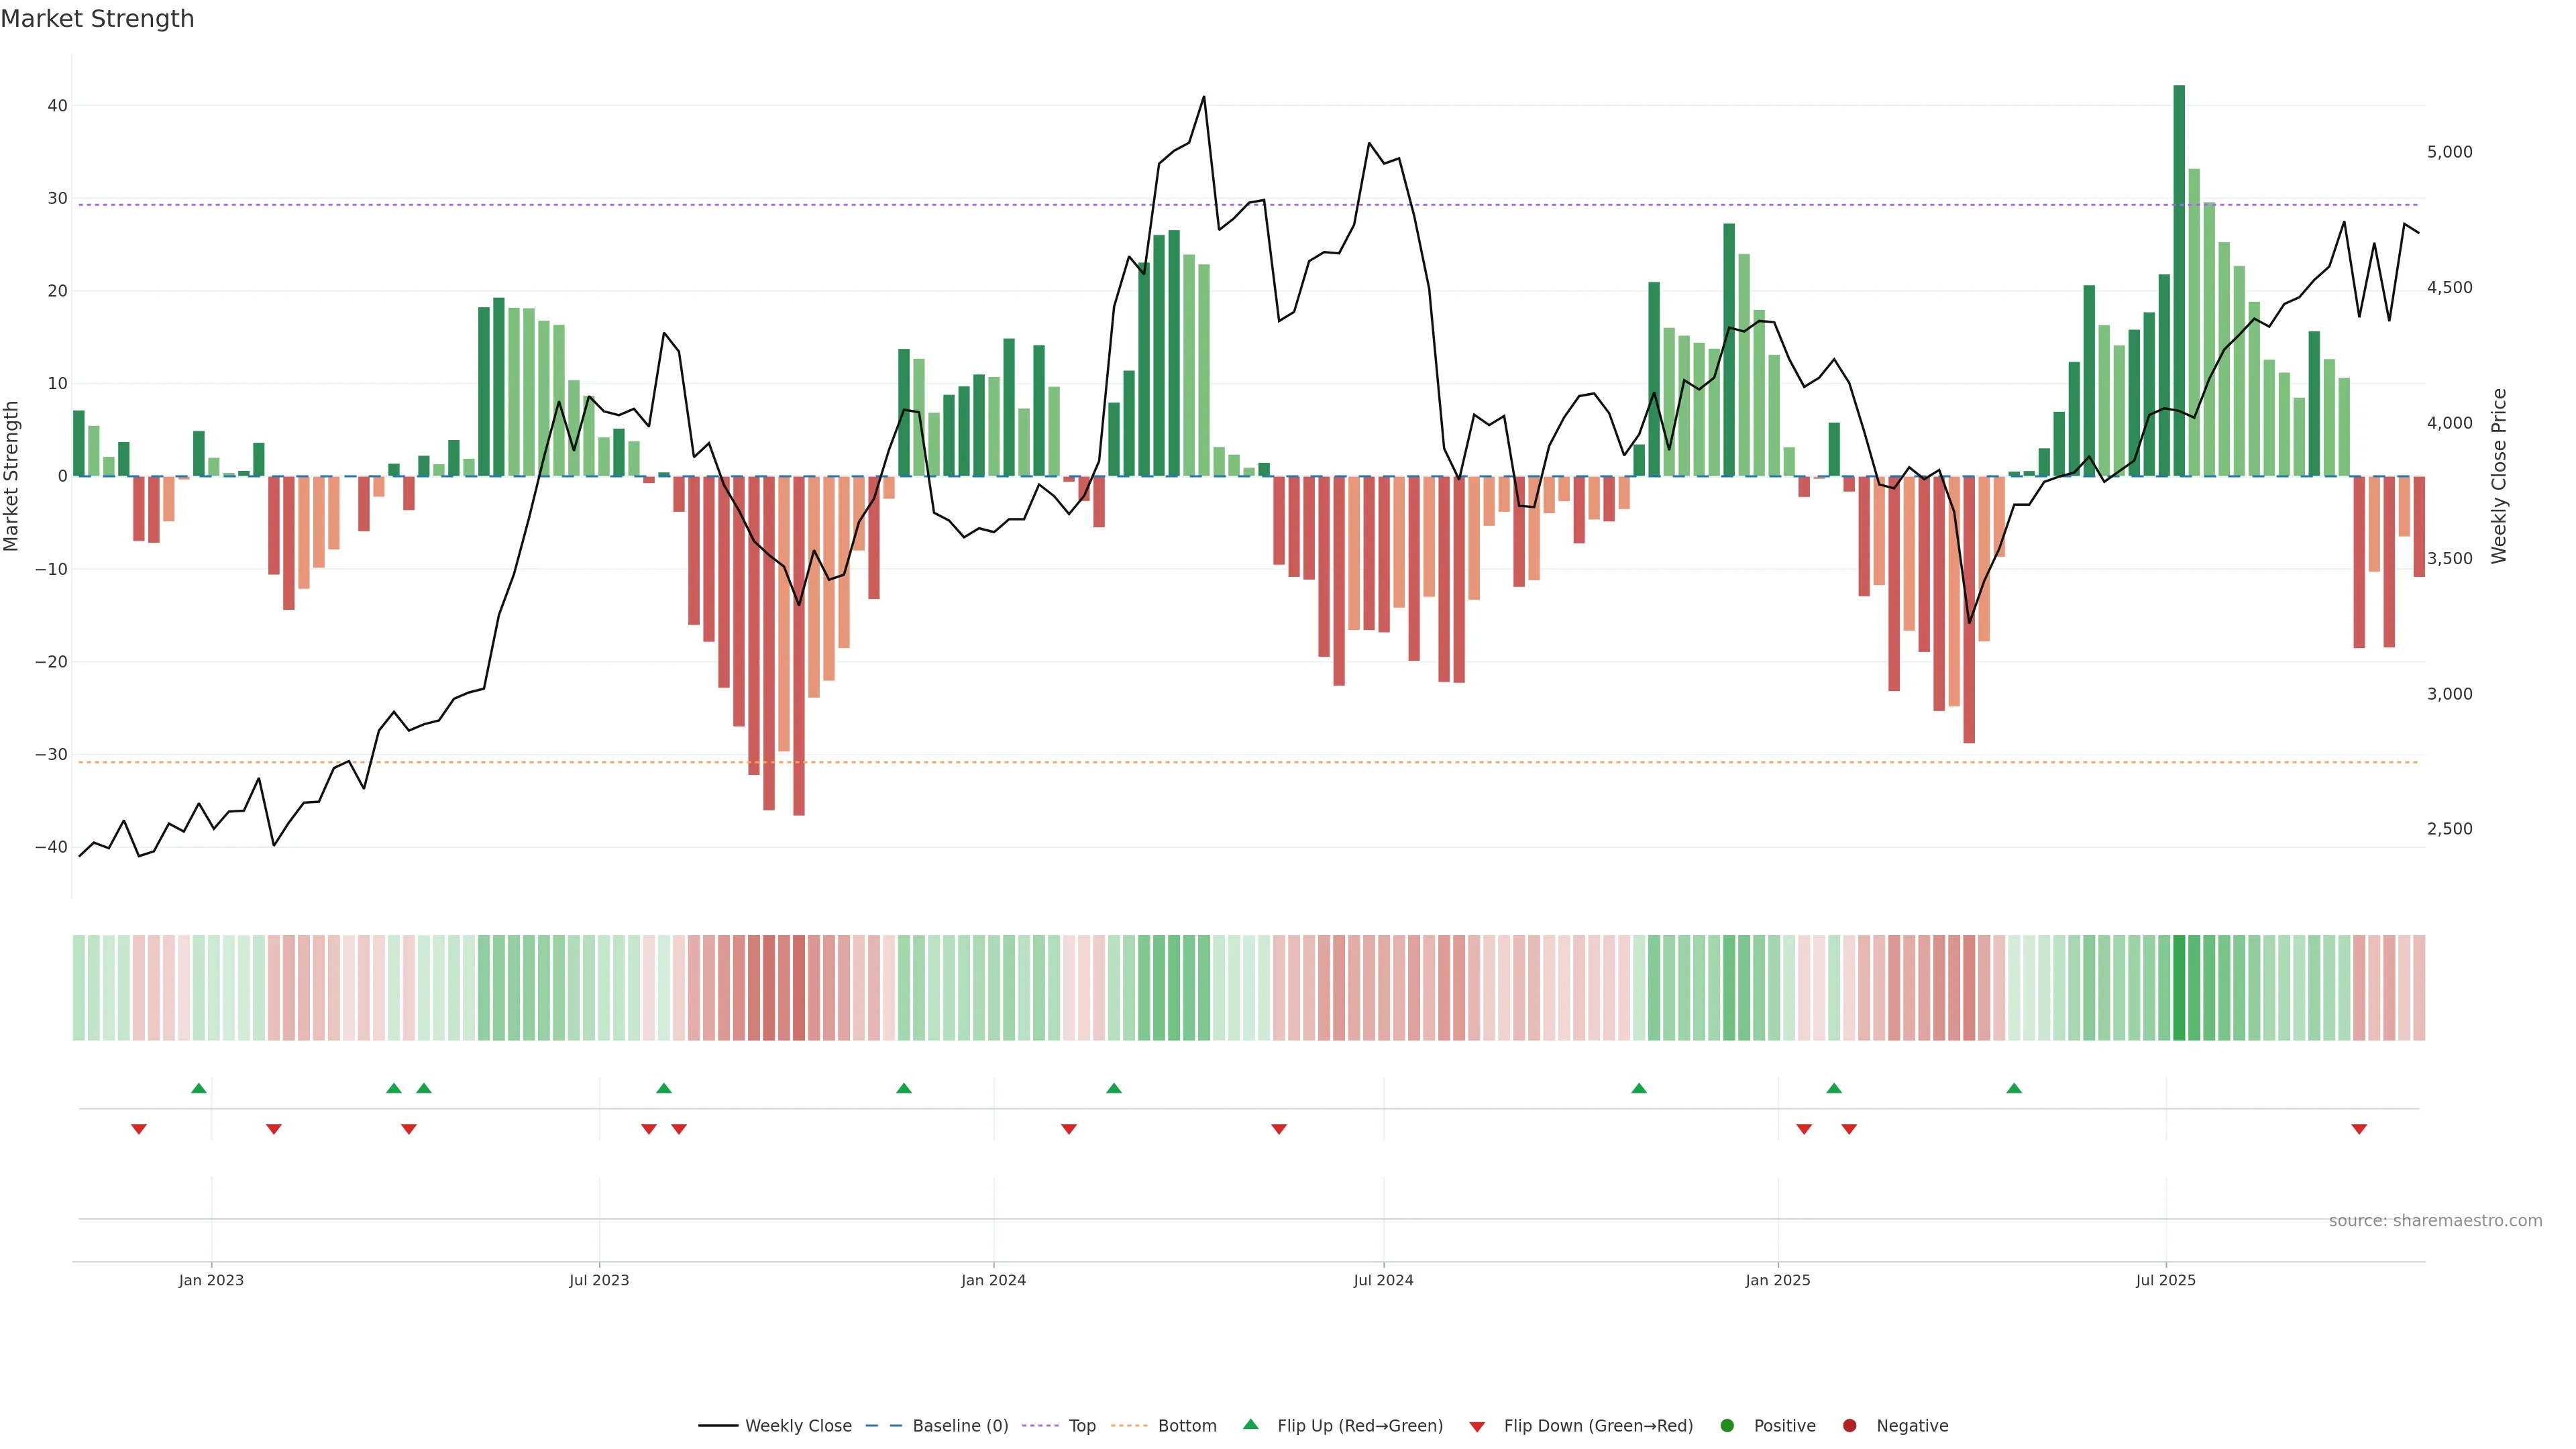Click the source: sharemaestro.com text
This screenshot has height=1449, width=2576.
tap(2435, 1221)
